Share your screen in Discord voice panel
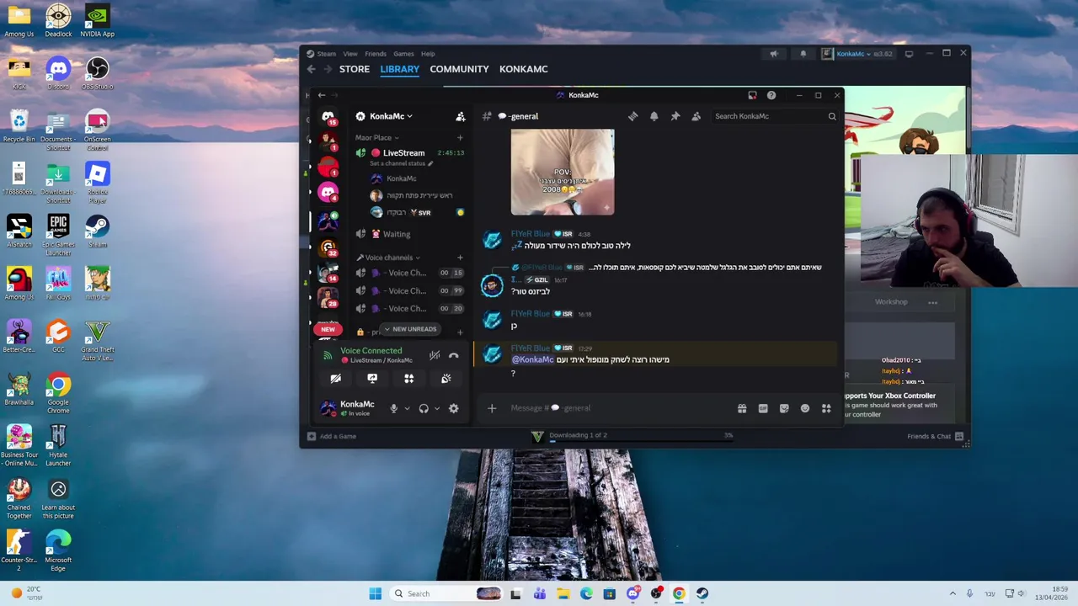The height and width of the screenshot is (606, 1078). point(372,379)
